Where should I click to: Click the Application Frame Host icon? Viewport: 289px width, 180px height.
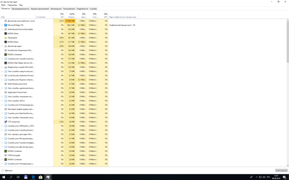[x=5, y=93]
